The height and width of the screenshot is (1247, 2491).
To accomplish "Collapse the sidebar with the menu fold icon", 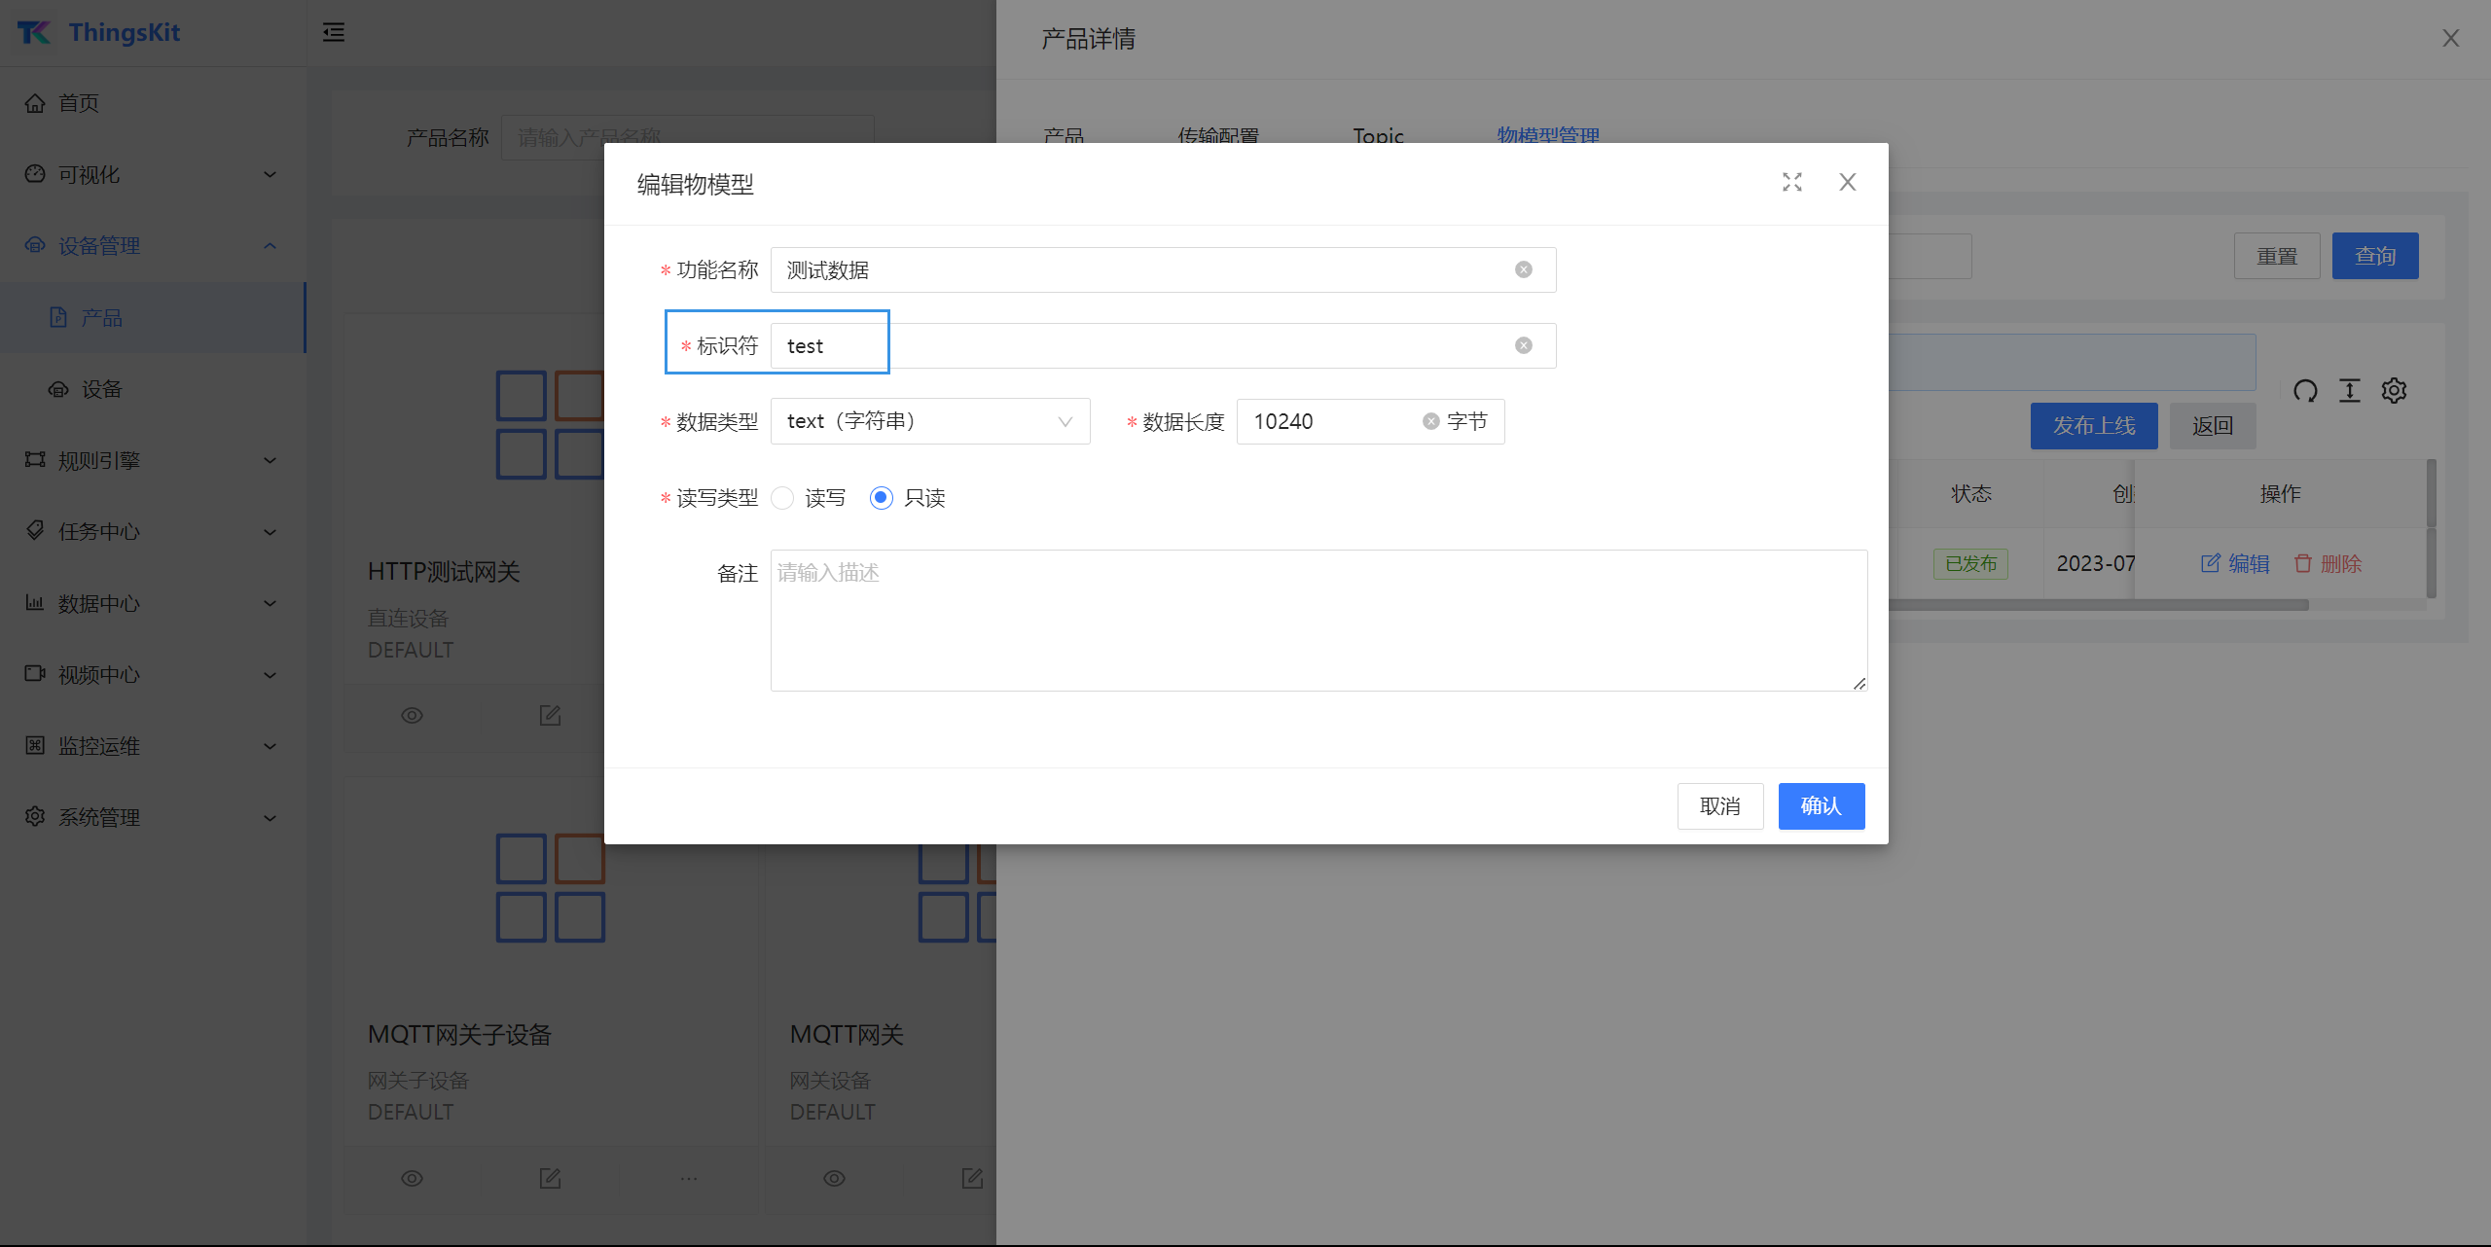I will coord(334,33).
